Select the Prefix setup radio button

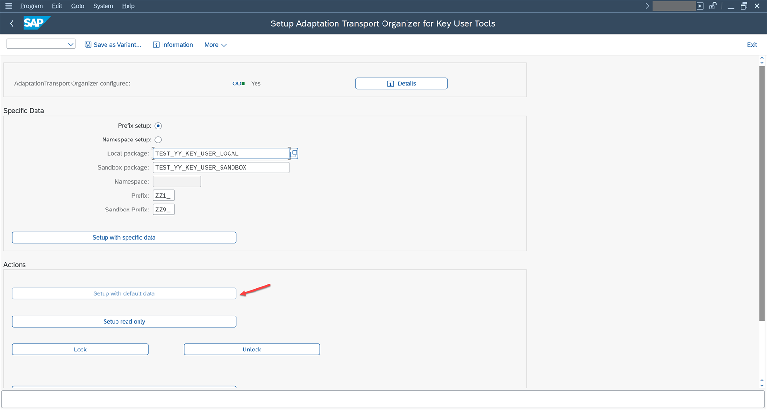pyautogui.click(x=158, y=126)
